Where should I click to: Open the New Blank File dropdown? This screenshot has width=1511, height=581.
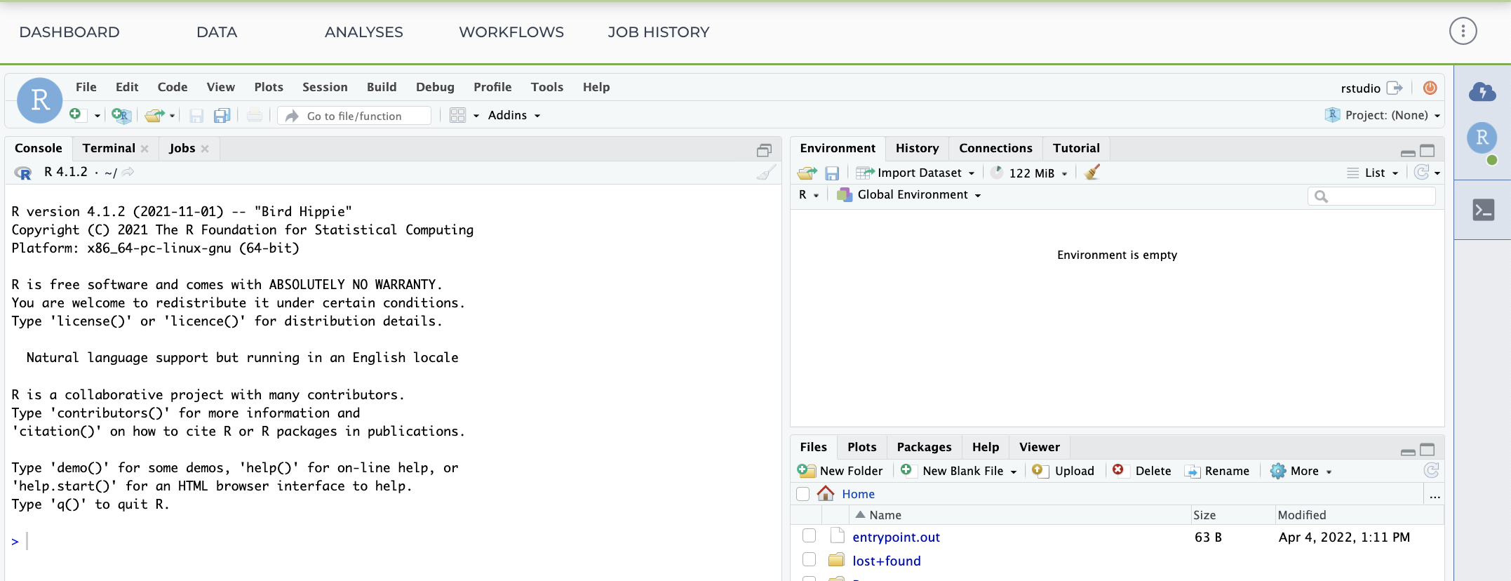[x=959, y=471]
